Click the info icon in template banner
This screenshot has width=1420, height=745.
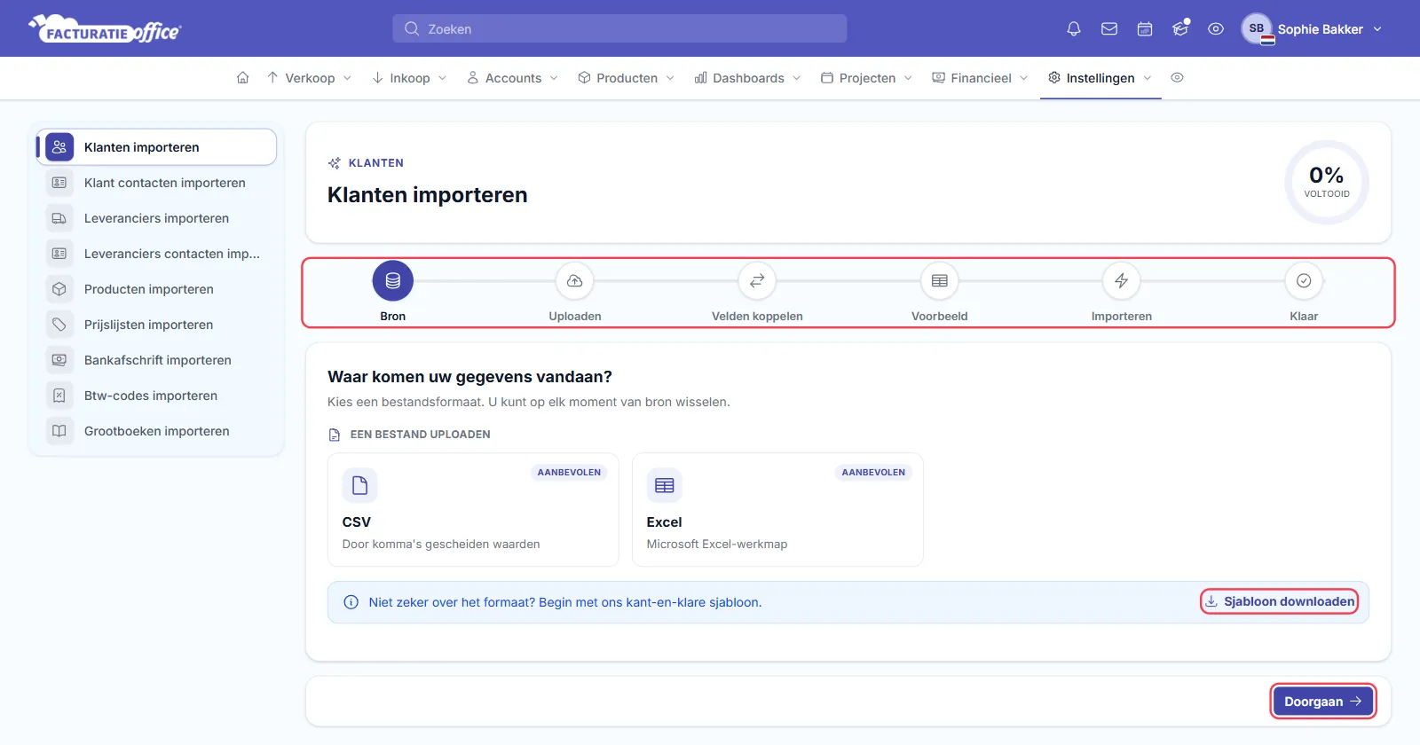(351, 602)
